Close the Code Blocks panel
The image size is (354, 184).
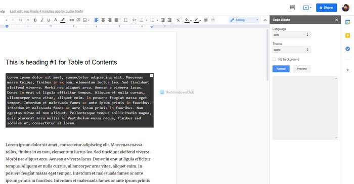point(336,20)
